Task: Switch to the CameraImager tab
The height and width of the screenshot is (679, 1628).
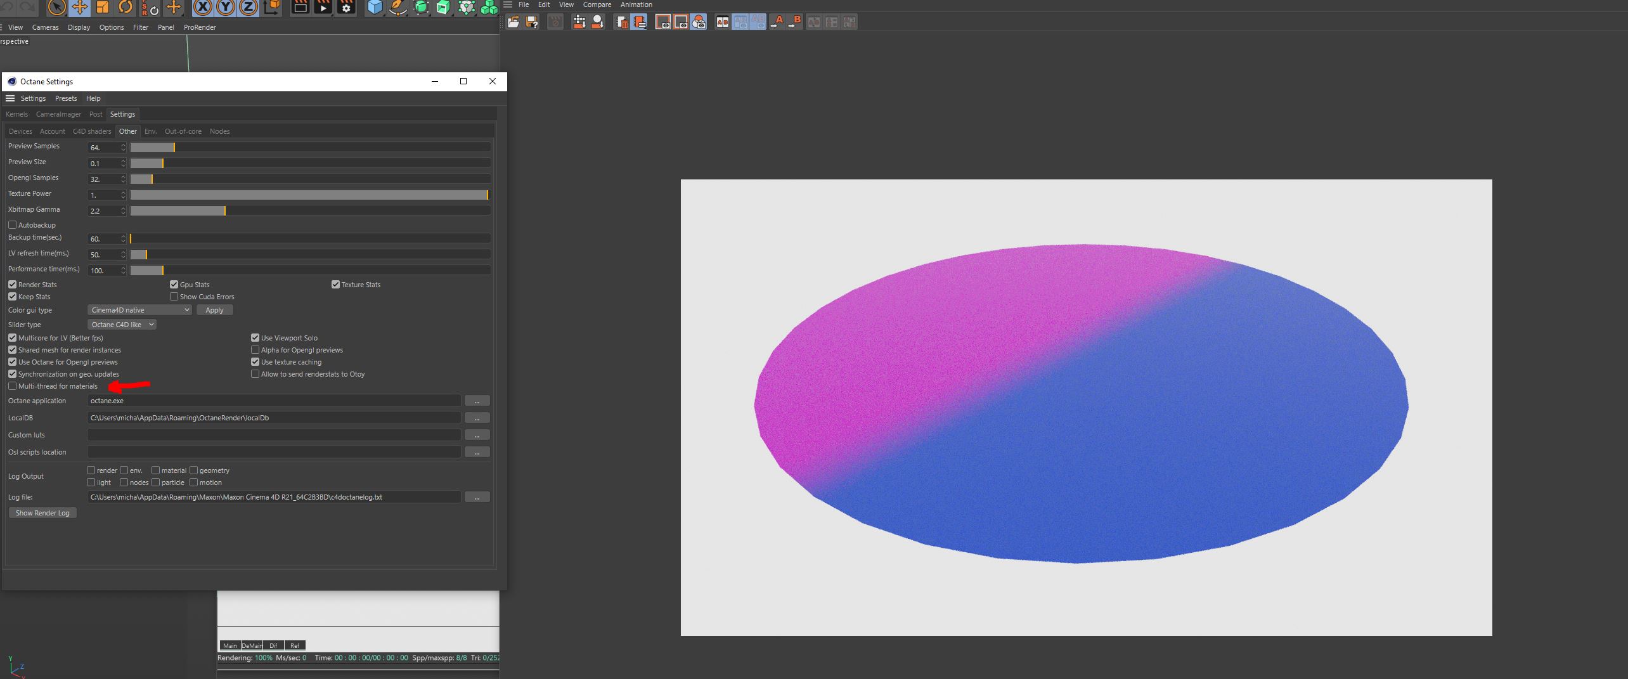Action: pyautogui.click(x=59, y=114)
